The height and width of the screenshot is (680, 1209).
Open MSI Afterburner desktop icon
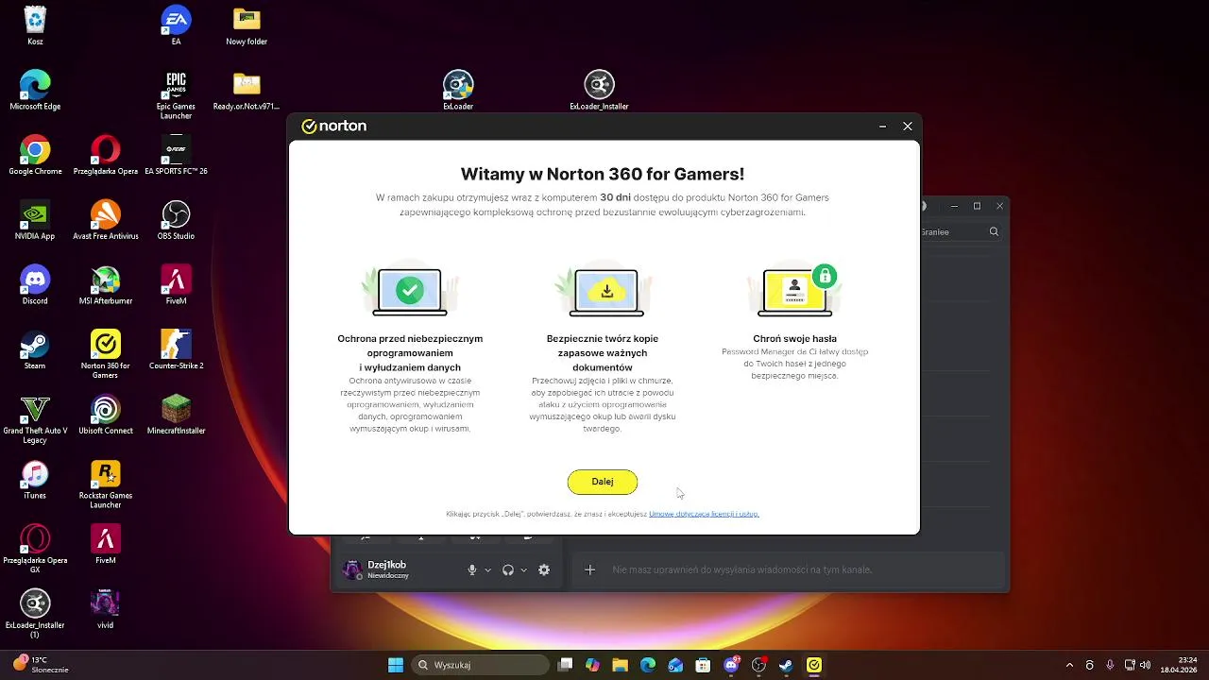point(106,285)
